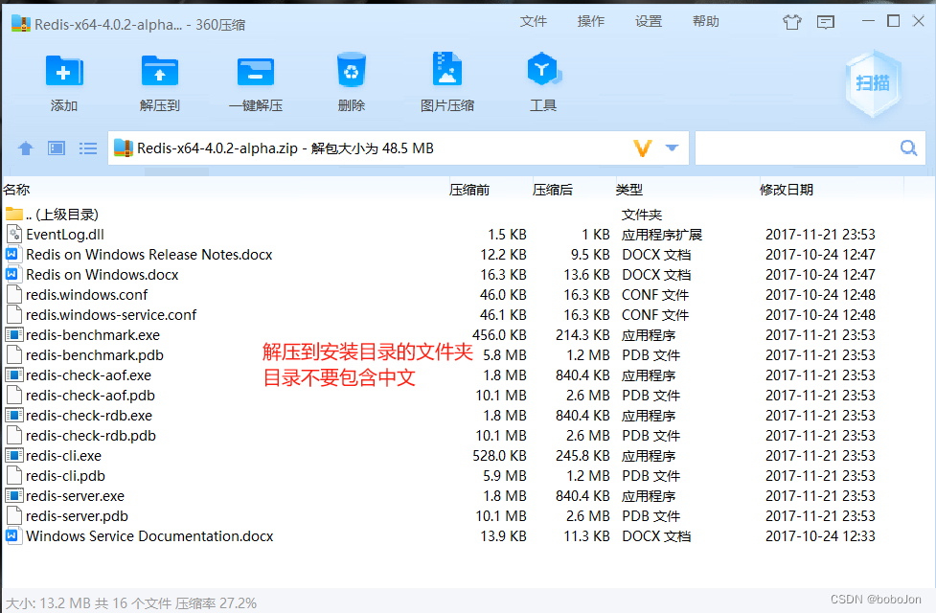
Task: Click the exe icon of redis-server.exe
Action: (x=14, y=495)
